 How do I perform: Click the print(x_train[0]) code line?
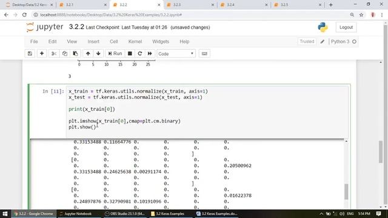pyautogui.click(x=92, y=109)
